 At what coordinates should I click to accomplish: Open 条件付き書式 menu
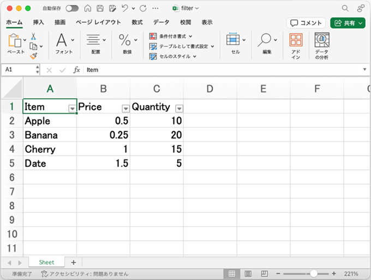click(171, 36)
